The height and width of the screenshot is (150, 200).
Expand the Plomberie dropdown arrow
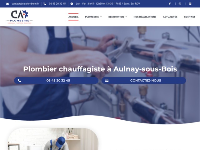pyautogui.click(x=101, y=17)
